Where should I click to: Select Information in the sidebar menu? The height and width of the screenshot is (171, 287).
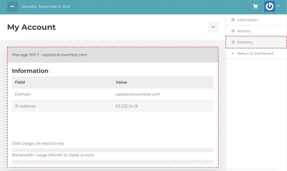[x=248, y=20]
